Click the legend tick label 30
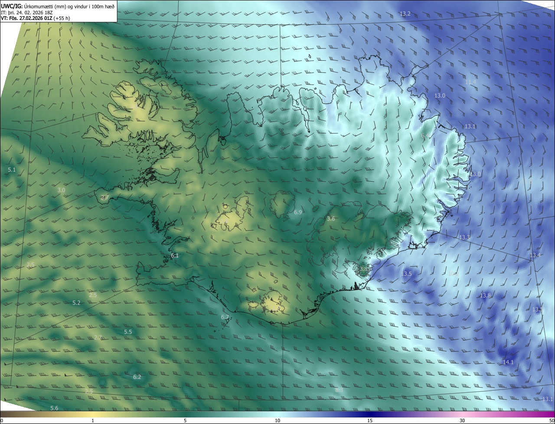This screenshot has width=555, height=424. coord(462,421)
